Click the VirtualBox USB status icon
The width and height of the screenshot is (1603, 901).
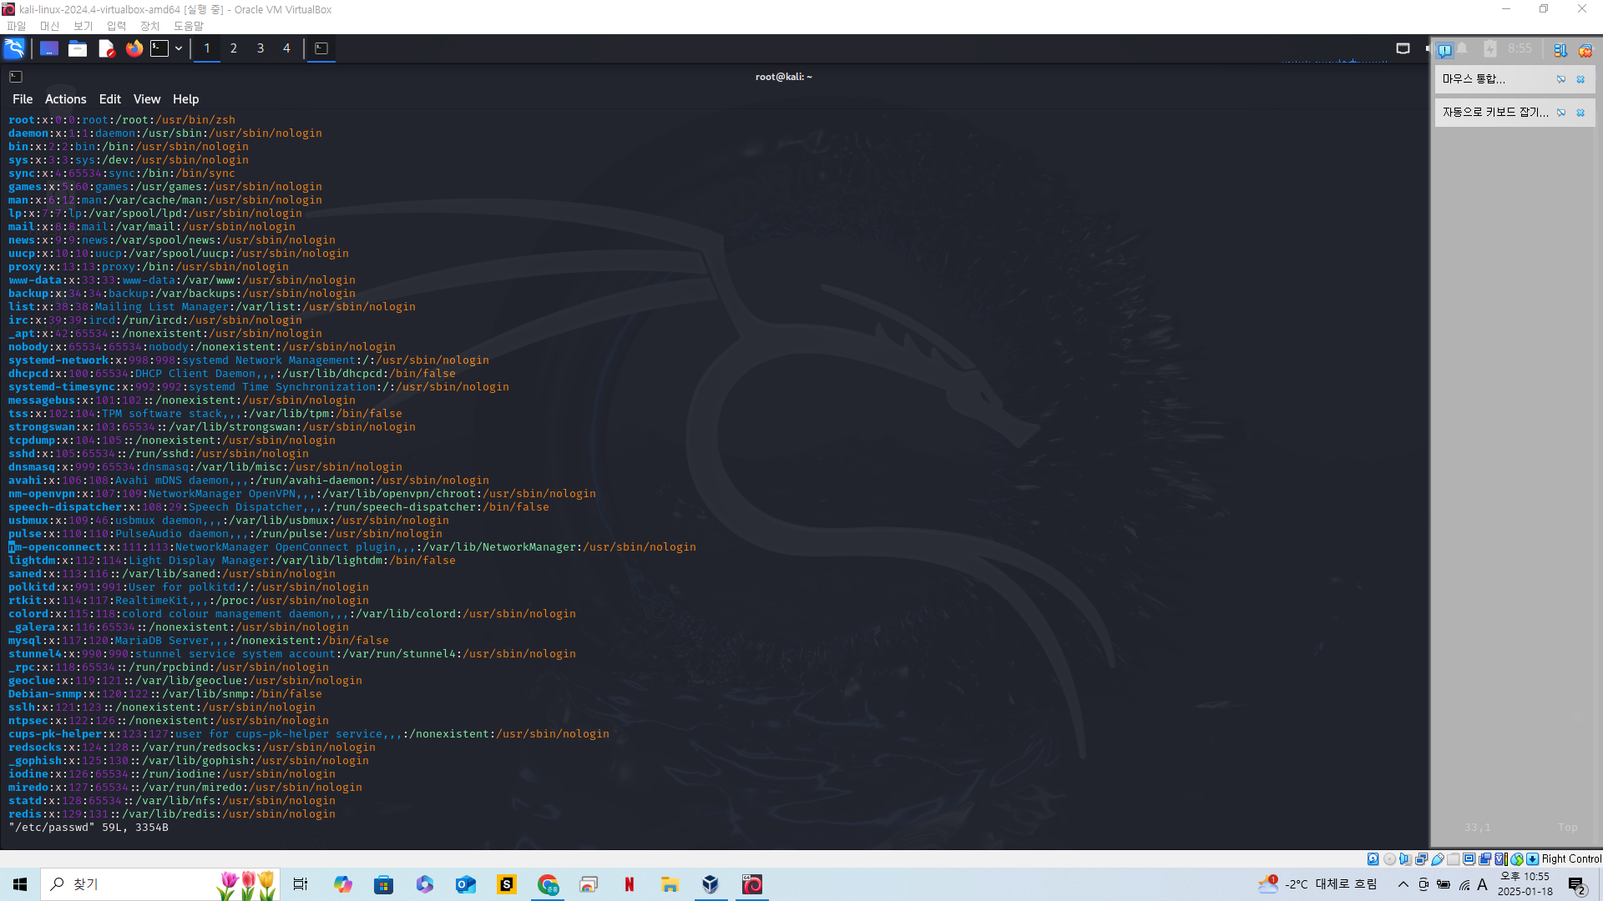pyautogui.click(x=1438, y=858)
